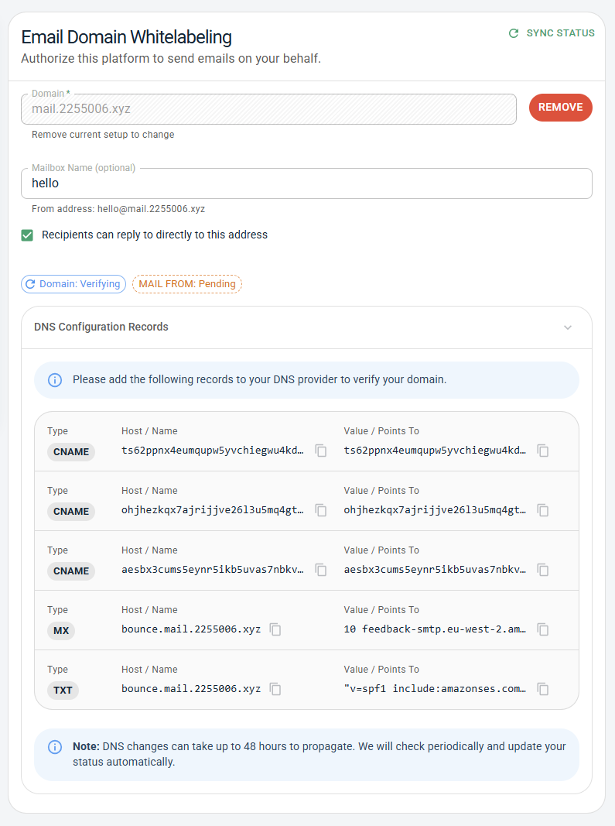
Task: Click the MAIL FROM: Pending status chip
Action: click(186, 284)
